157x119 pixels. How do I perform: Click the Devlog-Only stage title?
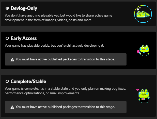(x=24, y=8)
